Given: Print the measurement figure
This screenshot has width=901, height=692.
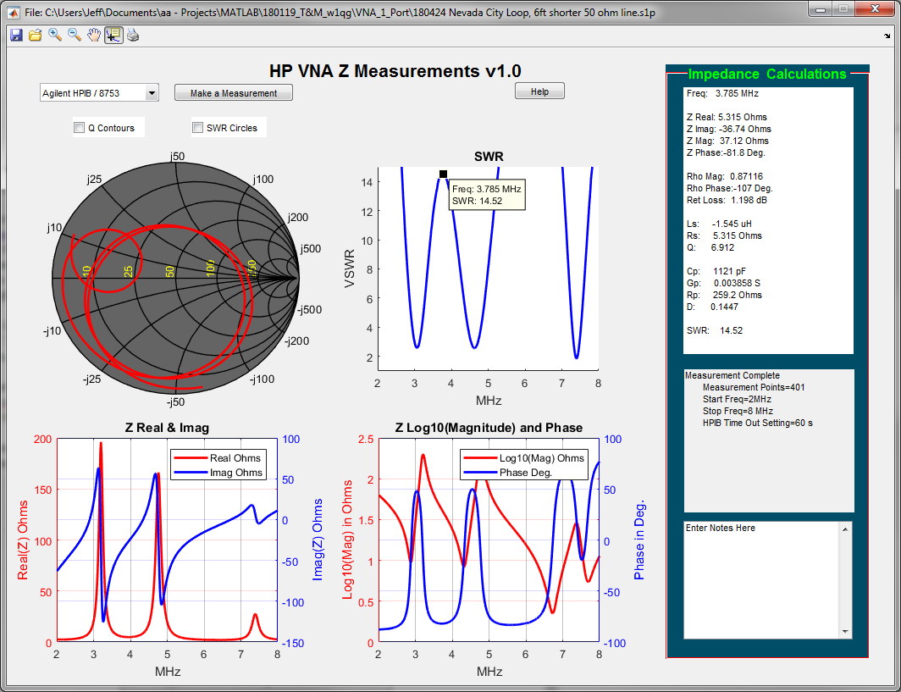Looking at the screenshot, I should point(133,34).
